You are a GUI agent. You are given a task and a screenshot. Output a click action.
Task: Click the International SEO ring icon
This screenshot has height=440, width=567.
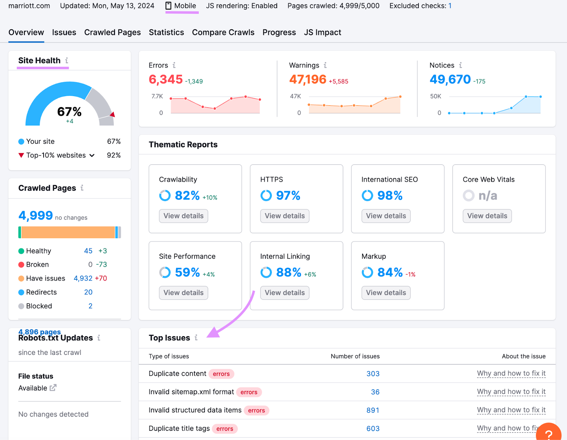[367, 195]
